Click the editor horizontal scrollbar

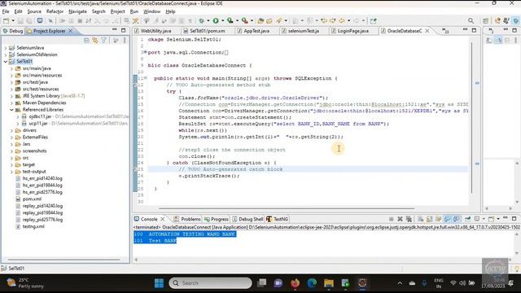[x=287, y=208]
